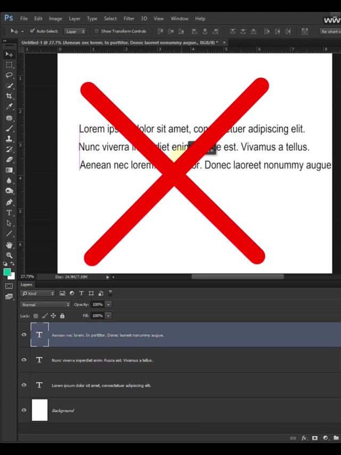Screen dimensions: 341x455
Task: Open the Filter menu
Action: (x=129, y=19)
